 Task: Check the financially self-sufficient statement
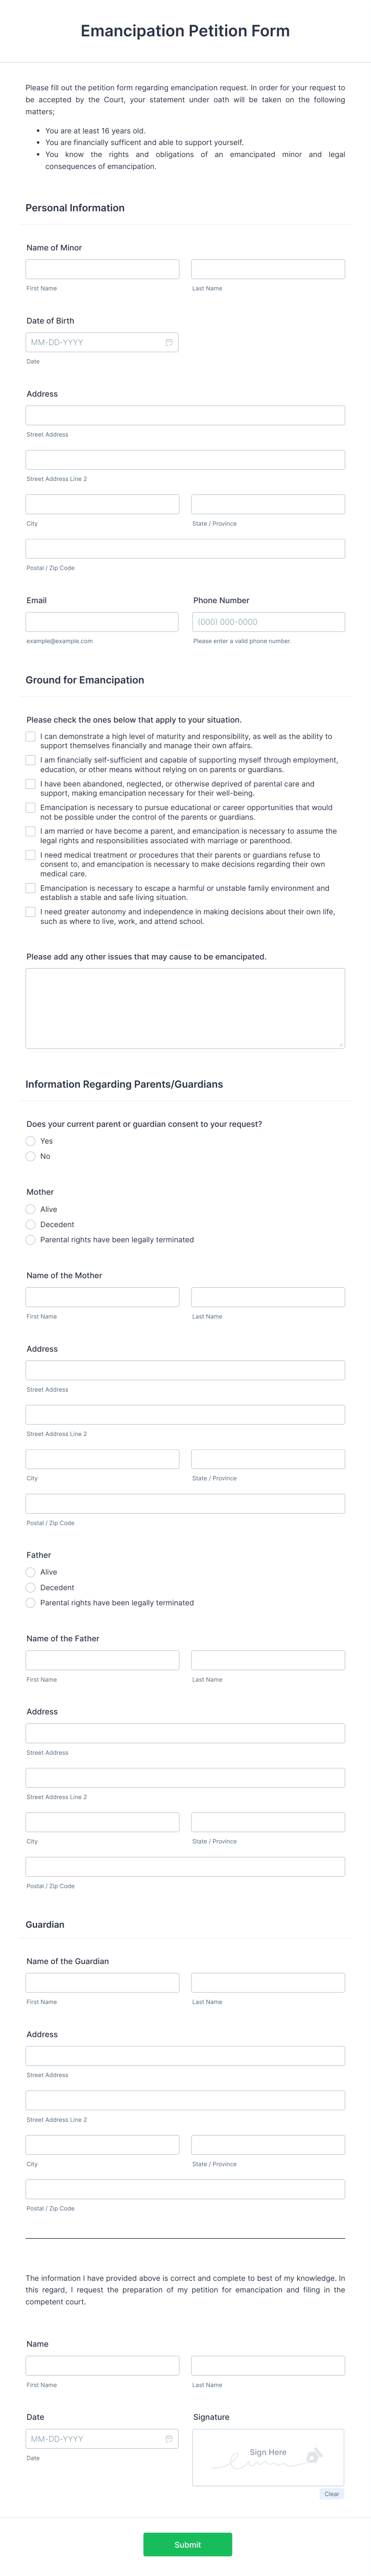30,760
